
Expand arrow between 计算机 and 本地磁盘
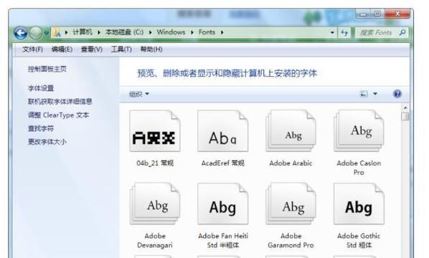(x=99, y=32)
